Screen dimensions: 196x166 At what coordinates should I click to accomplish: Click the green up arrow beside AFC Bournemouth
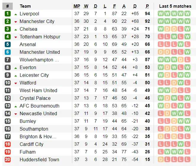click(x=16, y=106)
